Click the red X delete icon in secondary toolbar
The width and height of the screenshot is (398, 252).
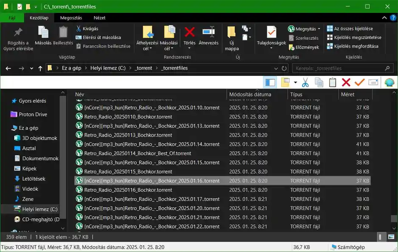[x=346, y=82]
